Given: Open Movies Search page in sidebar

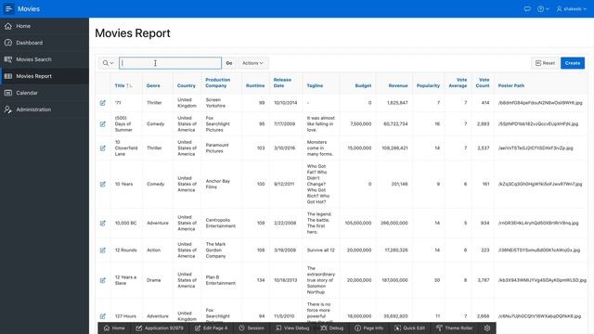Looking at the screenshot, I should (45, 59).
